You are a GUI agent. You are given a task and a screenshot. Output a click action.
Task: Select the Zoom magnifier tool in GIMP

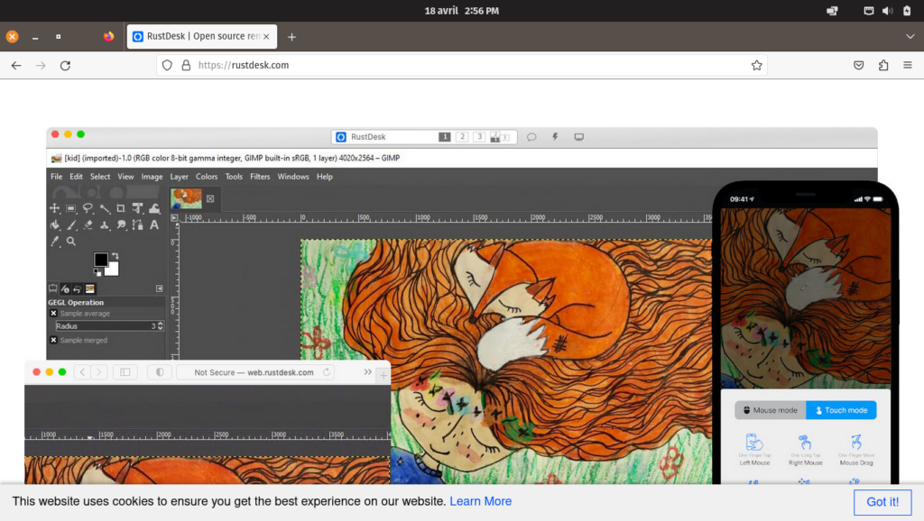pos(70,242)
